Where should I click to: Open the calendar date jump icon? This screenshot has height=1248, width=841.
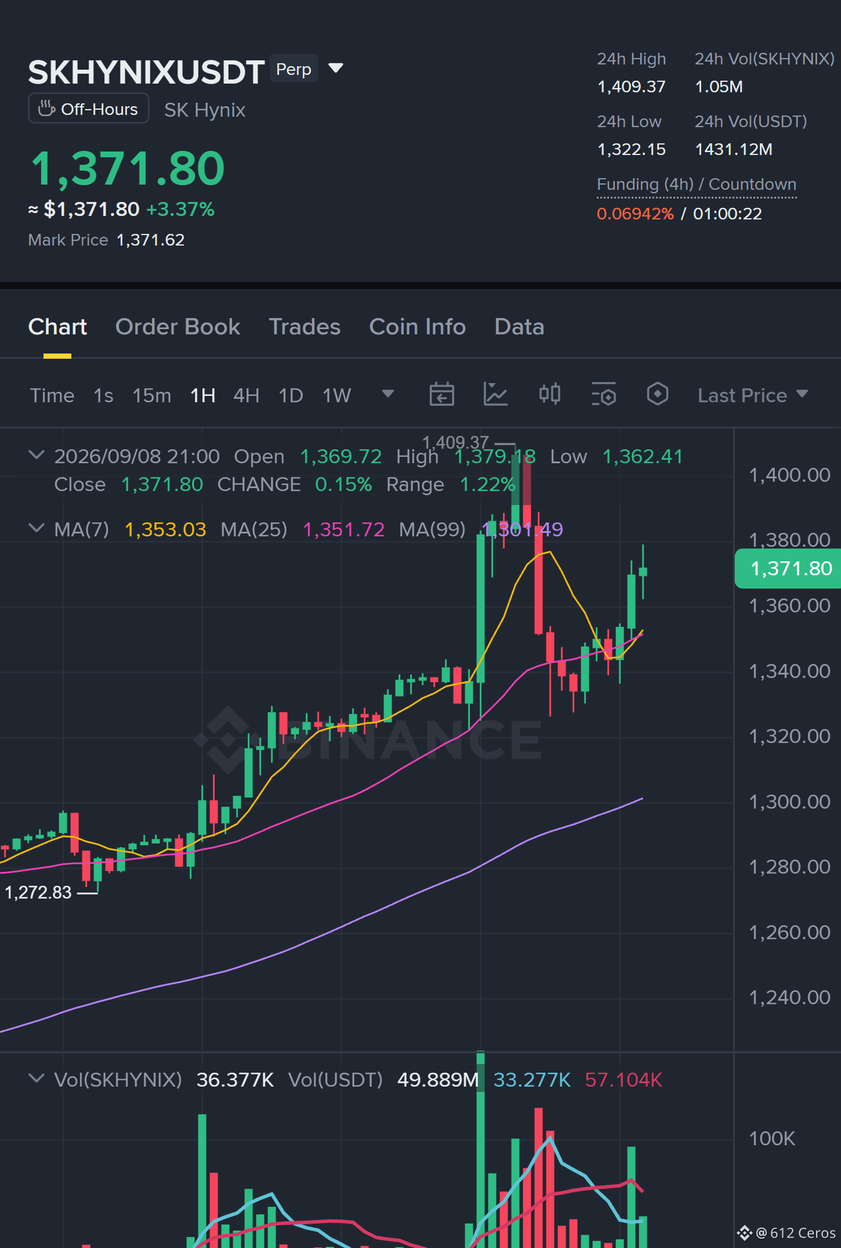click(441, 395)
